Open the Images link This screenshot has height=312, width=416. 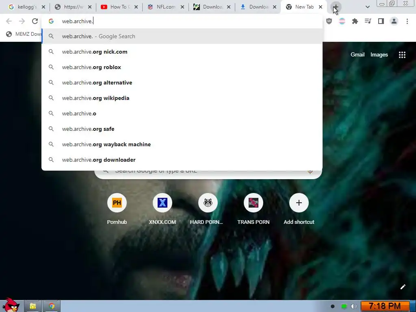click(x=379, y=55)
